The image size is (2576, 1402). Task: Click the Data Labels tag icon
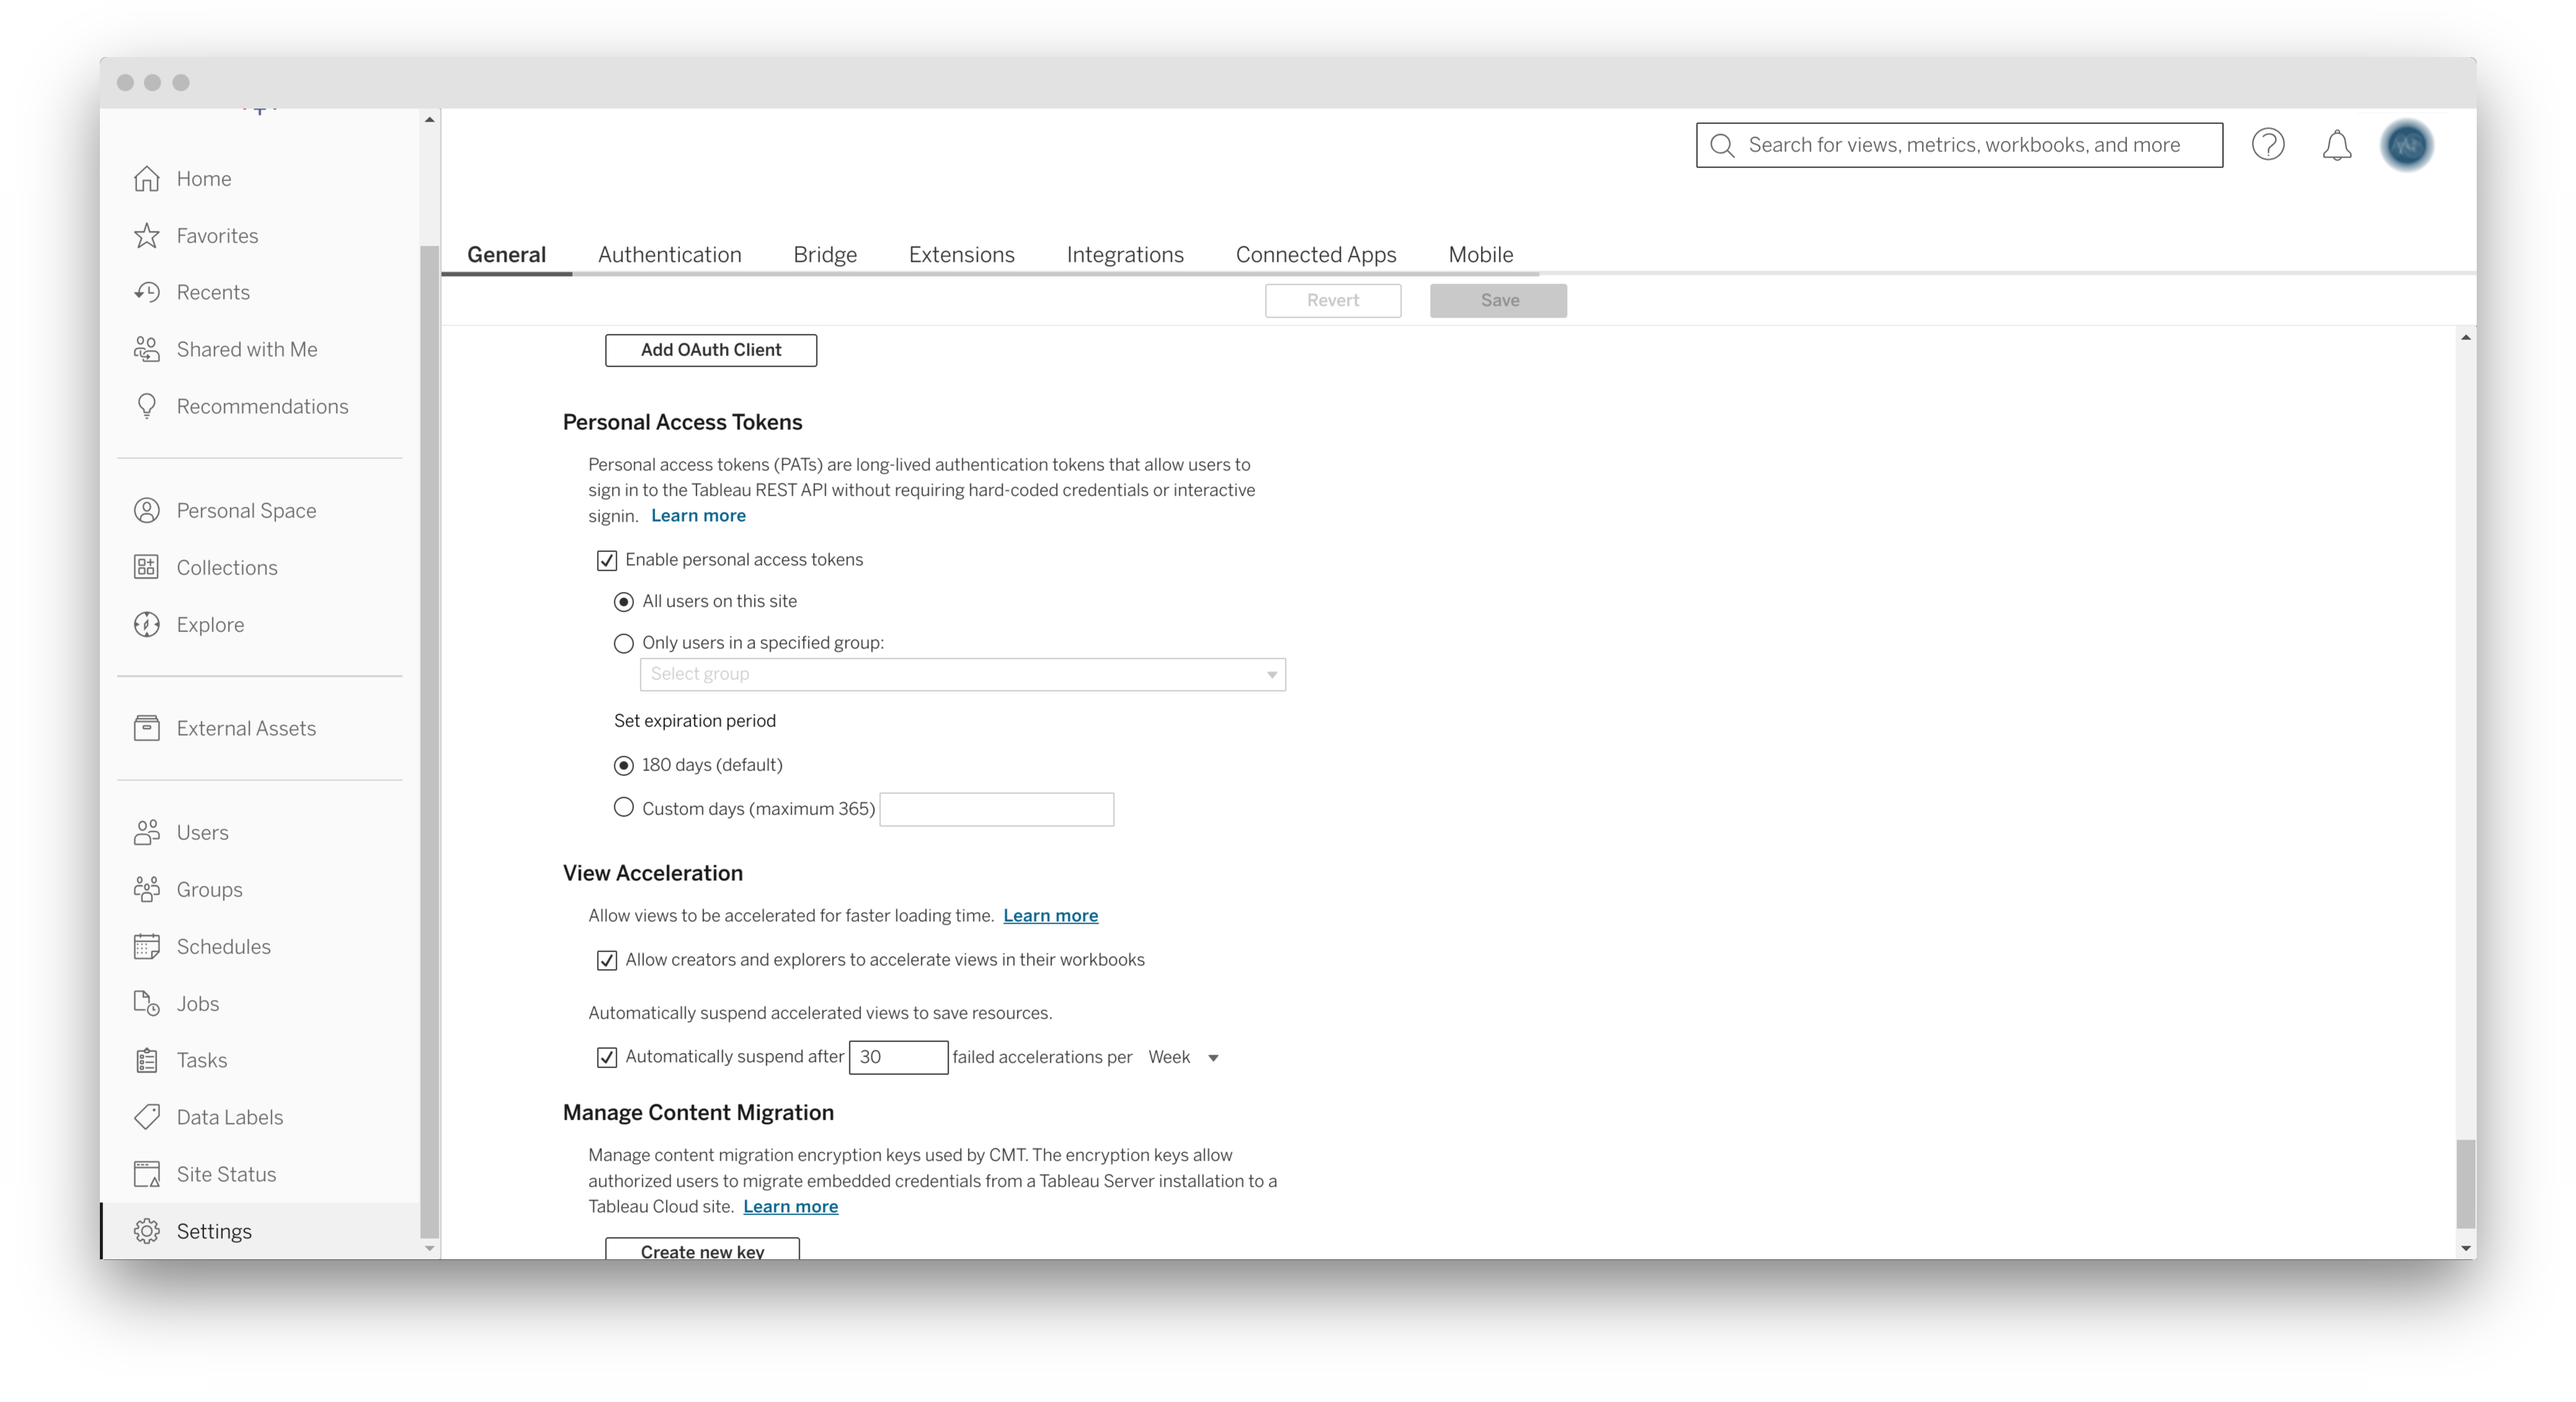(x=147, y=1118)
